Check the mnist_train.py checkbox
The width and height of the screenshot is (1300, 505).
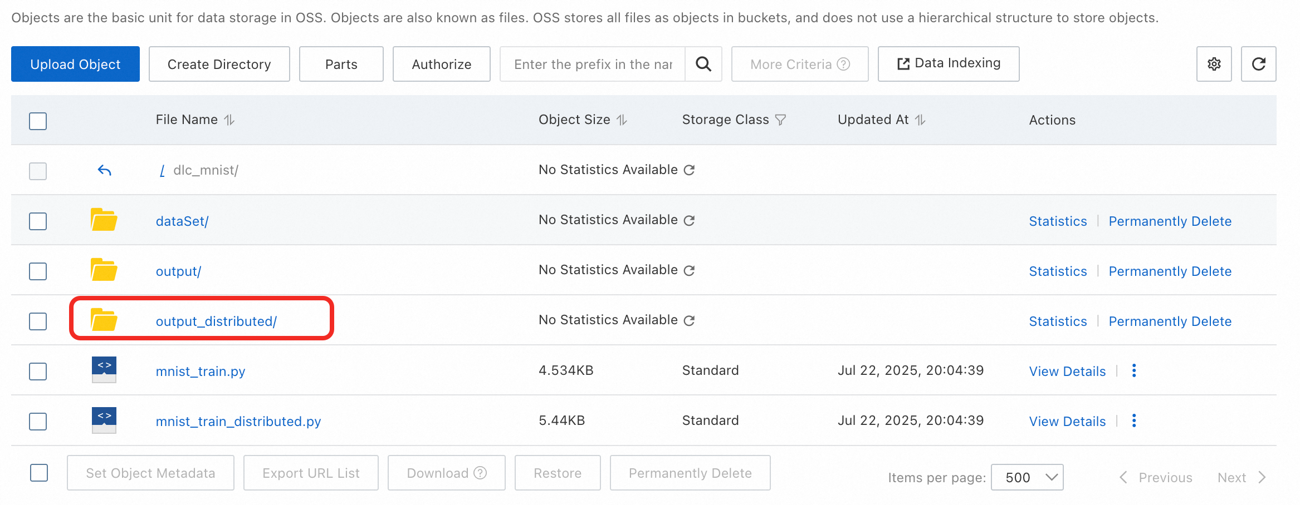[38, 372]
